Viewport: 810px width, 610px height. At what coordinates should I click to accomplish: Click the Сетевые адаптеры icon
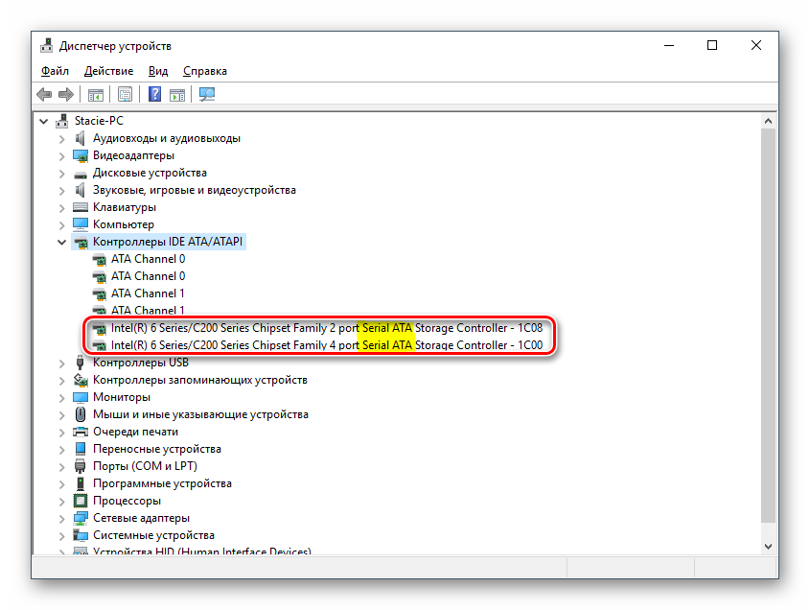[x=81, y=518]
